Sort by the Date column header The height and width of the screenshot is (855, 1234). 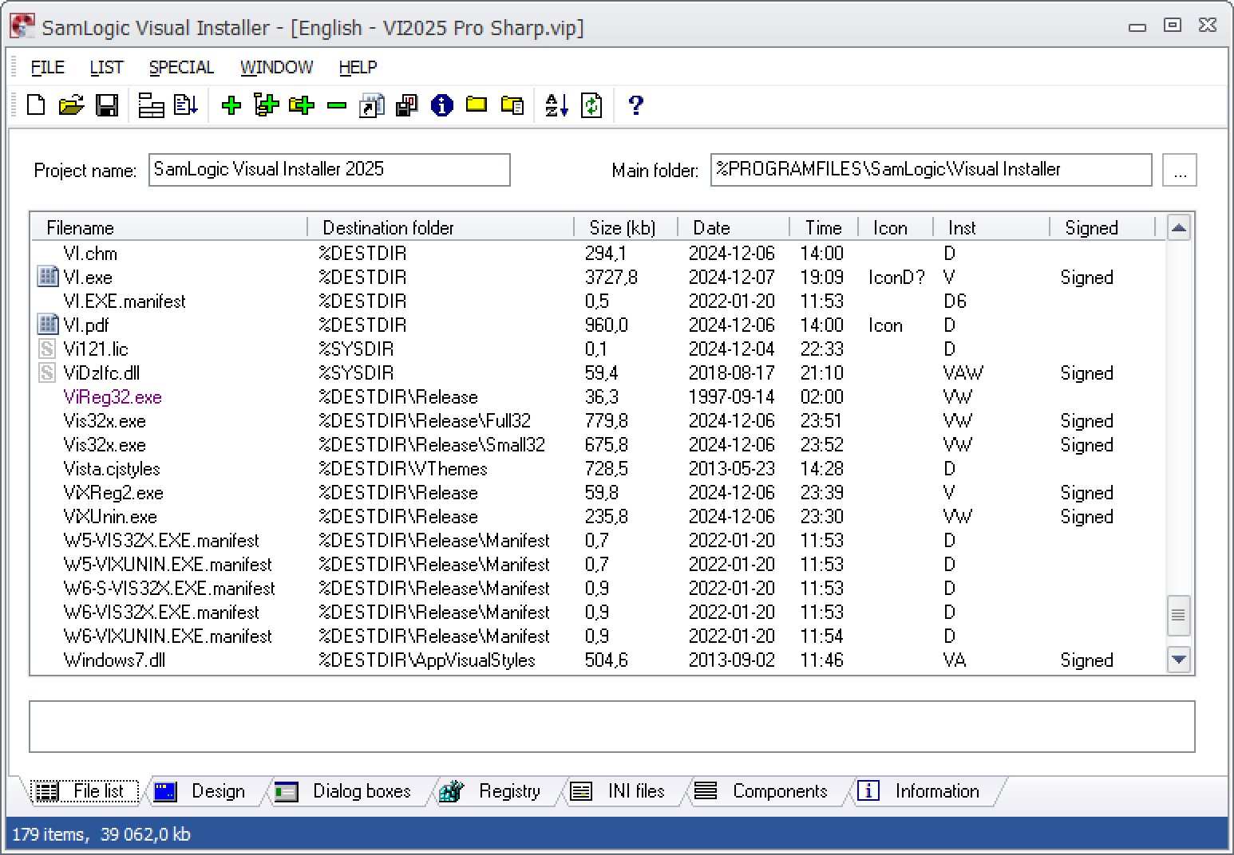[734, 228]
